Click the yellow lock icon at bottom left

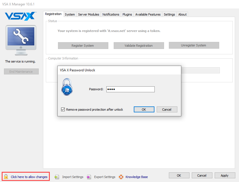[6, 177]
